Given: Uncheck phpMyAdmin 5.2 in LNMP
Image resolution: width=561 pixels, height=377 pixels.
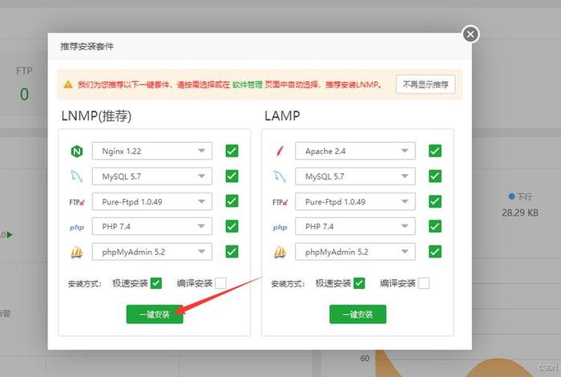Looking at the screenshot, I should coord(232,251).
